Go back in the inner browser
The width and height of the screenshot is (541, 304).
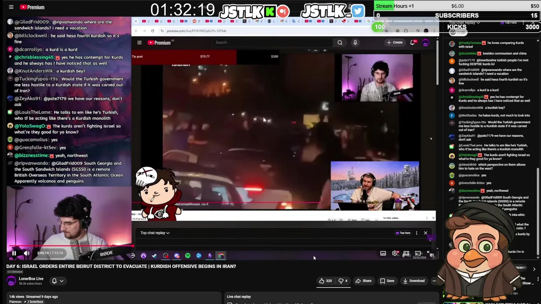[136, 31]
